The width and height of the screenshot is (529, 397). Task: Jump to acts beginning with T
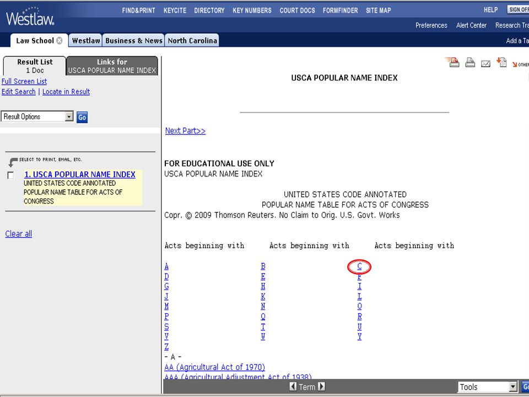[x=263, y=327]
